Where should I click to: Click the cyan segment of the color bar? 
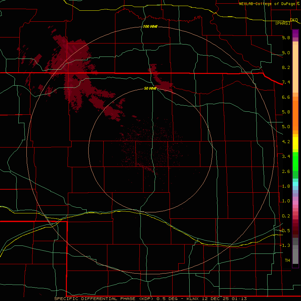295,184
